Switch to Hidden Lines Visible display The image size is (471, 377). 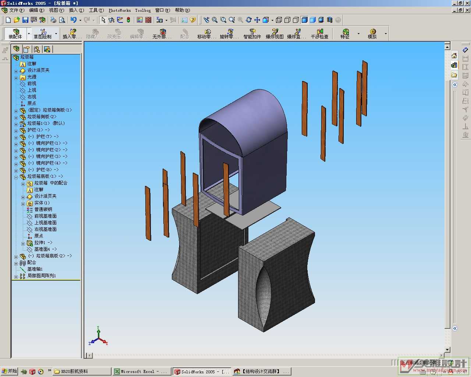point(287,20)
